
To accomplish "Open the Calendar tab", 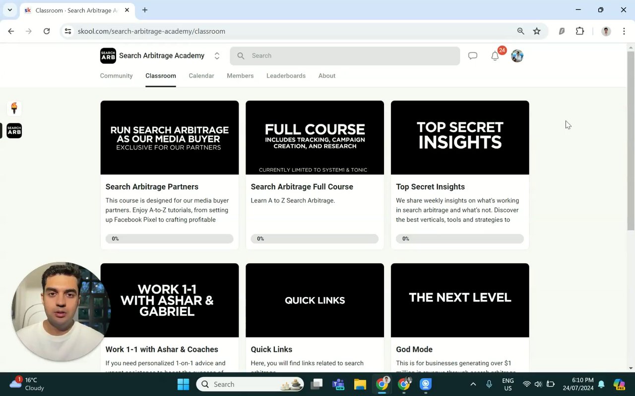I will tap(201, 76).
